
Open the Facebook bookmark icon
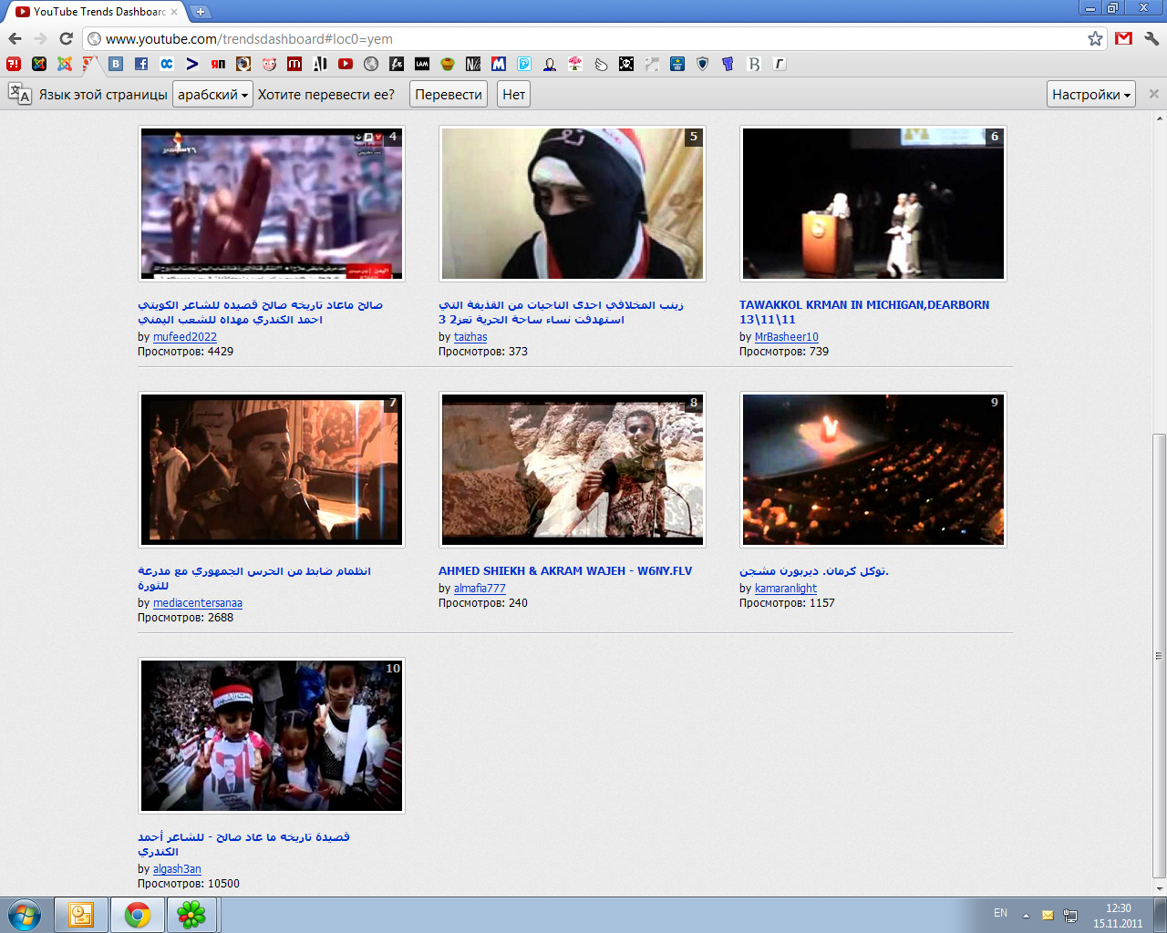click(x=141, y=64)
